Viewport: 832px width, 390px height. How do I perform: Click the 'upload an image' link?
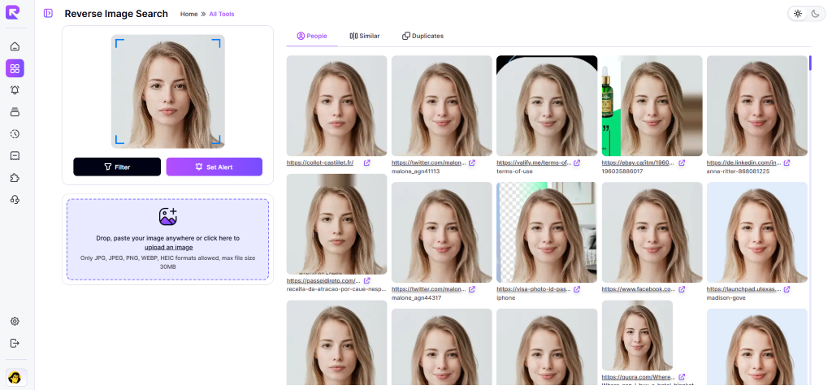pos(168,247)
